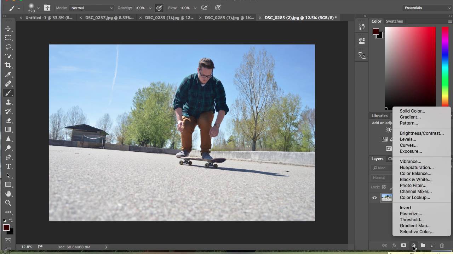
Task: Click the create new layer icon
Action: pos(432,246)
